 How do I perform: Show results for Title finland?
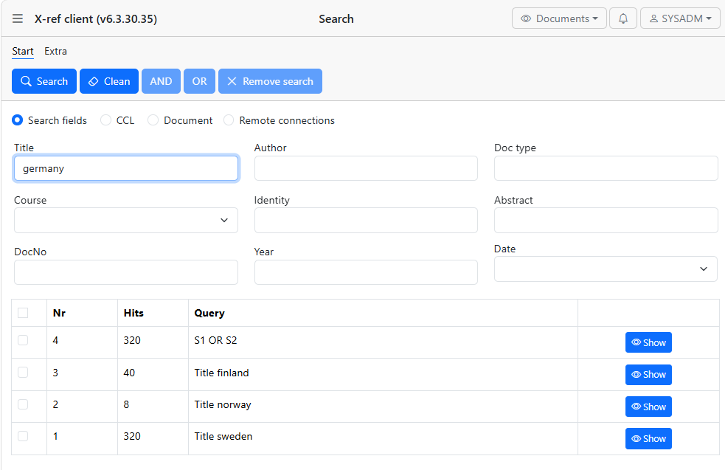click(x=648, y=375)
